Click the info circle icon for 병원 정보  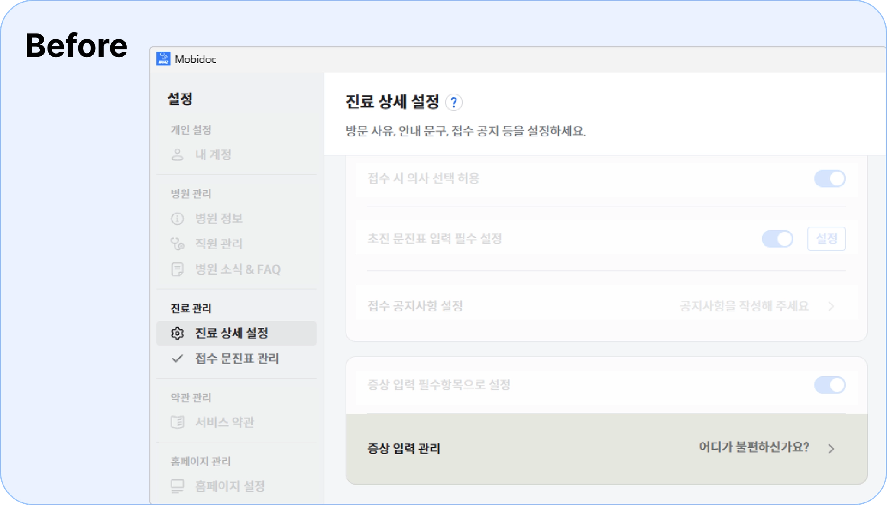pyautogui.click(x=177, y=219)
